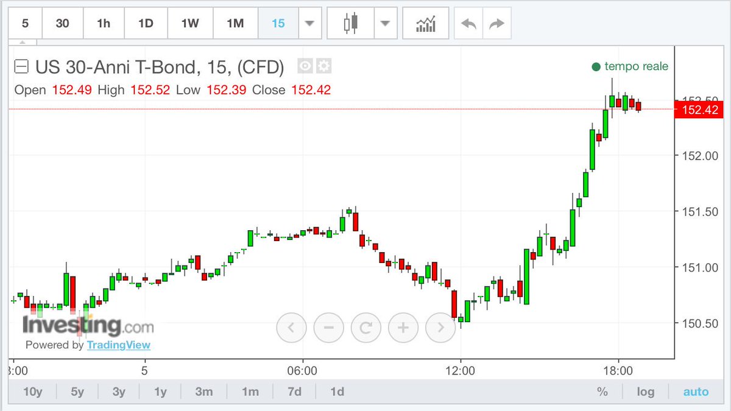731x411 pixels.
Task: Set the range to 7d
Action: tap(294, 392)
